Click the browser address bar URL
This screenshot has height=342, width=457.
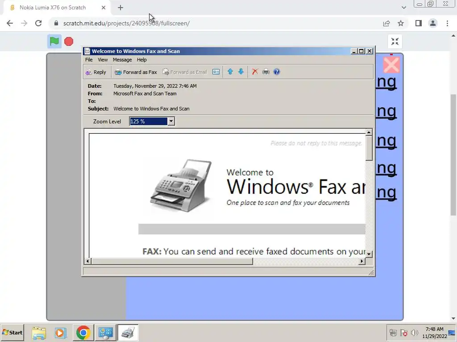[126, 23]
